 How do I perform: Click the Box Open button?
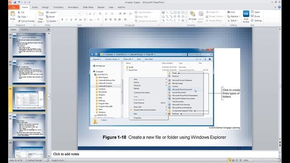point(256,12)
